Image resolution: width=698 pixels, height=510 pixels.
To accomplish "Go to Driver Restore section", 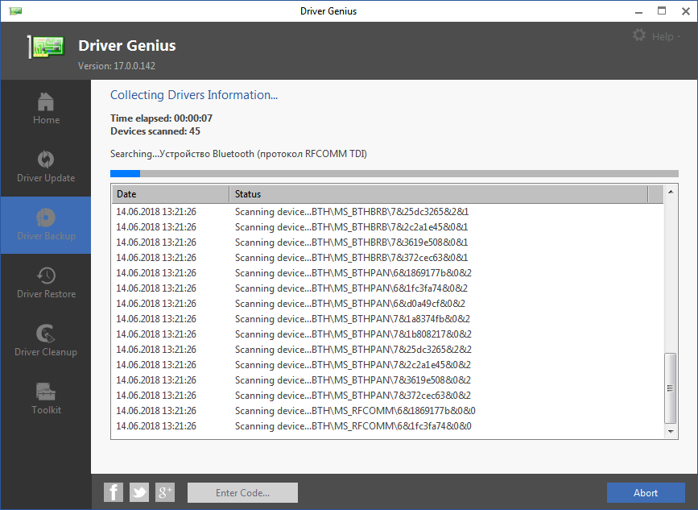I will 46,284.
